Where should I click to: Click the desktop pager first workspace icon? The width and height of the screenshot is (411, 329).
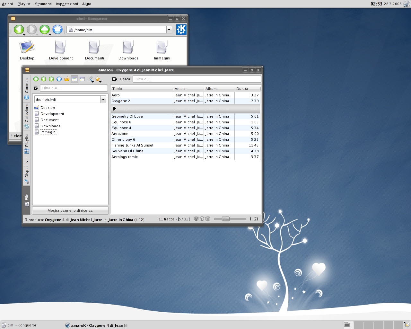tap(347, 325)
